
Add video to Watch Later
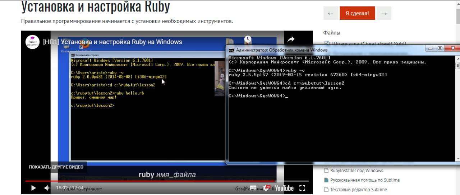pyautogui.click(x=248, y=39)
